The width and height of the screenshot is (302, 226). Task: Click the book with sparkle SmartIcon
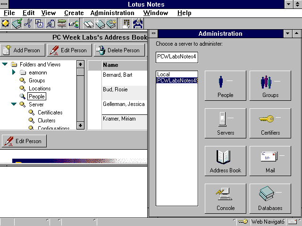tap(100, 24)
